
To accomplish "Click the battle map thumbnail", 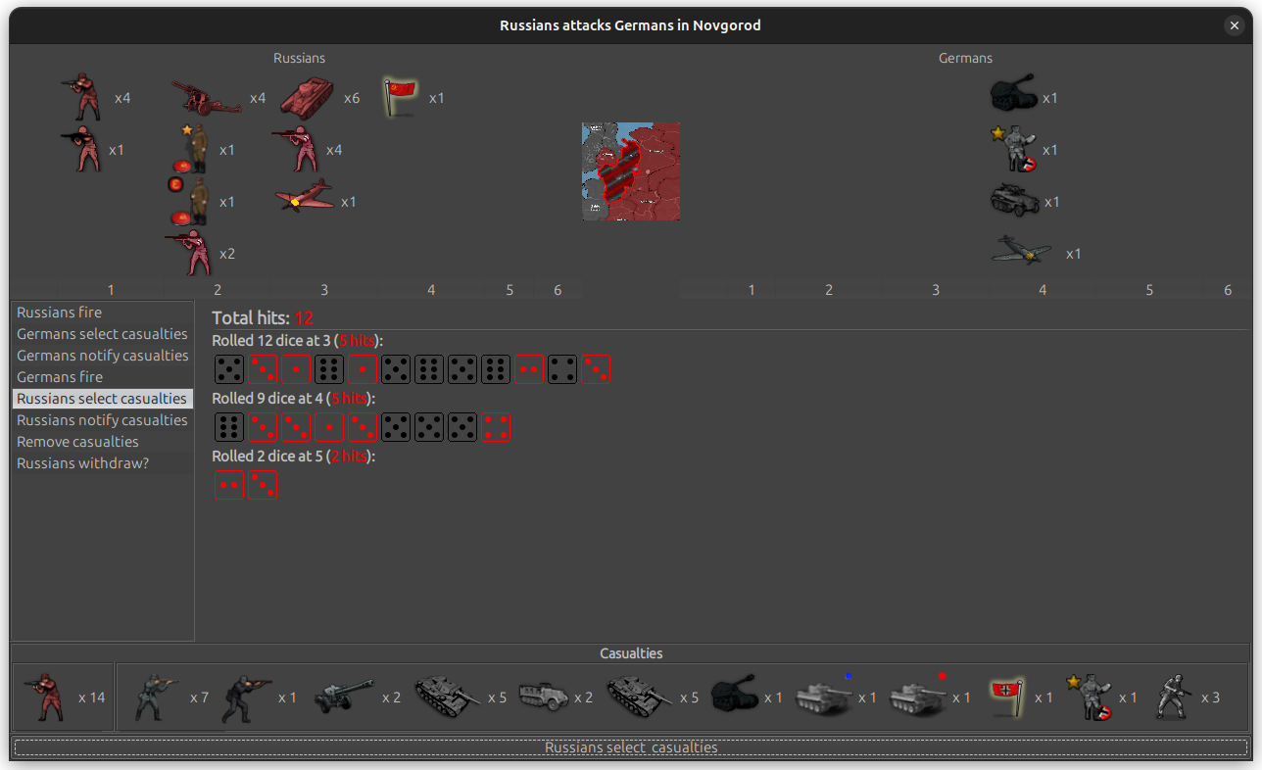I will pyautogui.click(x=630, y=171).
